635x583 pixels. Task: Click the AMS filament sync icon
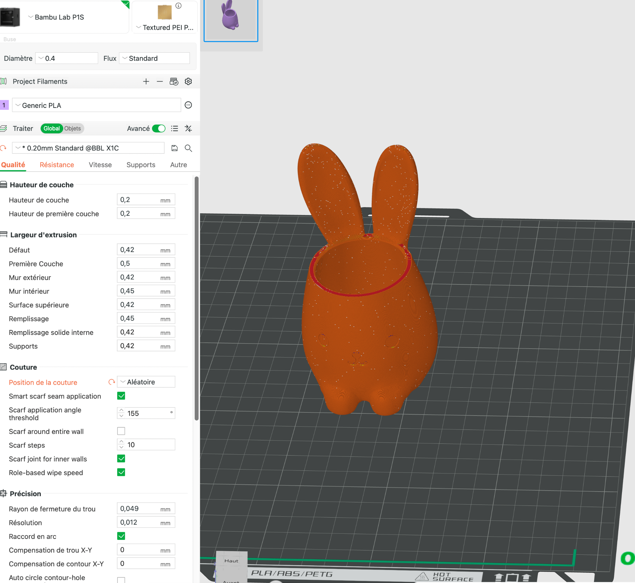coord(174,82)
